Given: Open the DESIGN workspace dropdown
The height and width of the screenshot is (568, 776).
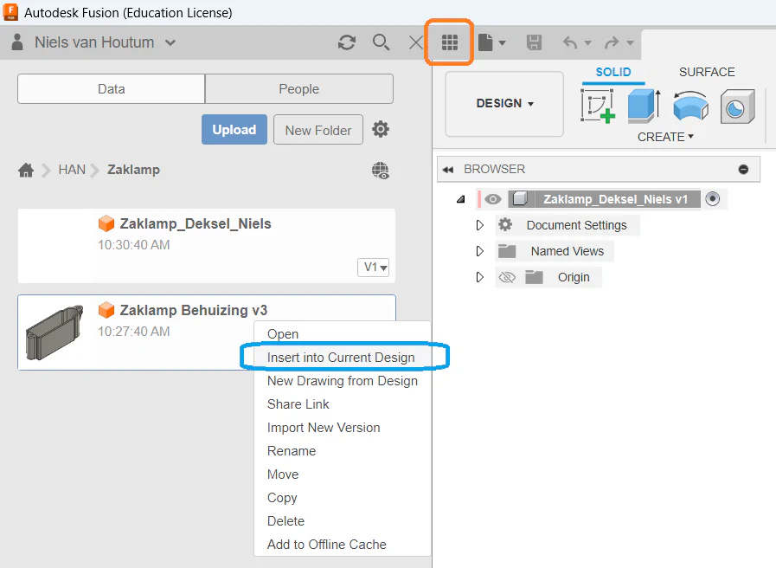Looking at the screenshot, I should (504, 104).
